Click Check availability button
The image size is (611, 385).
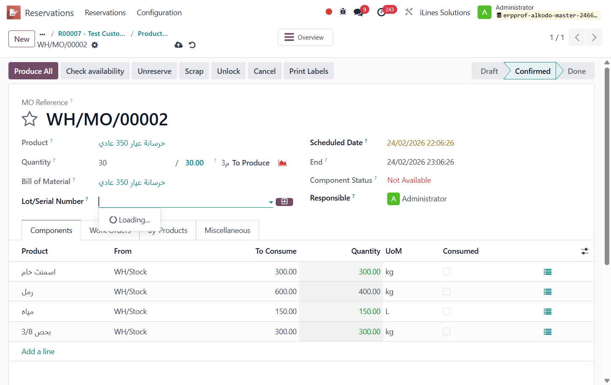[95, 71]
